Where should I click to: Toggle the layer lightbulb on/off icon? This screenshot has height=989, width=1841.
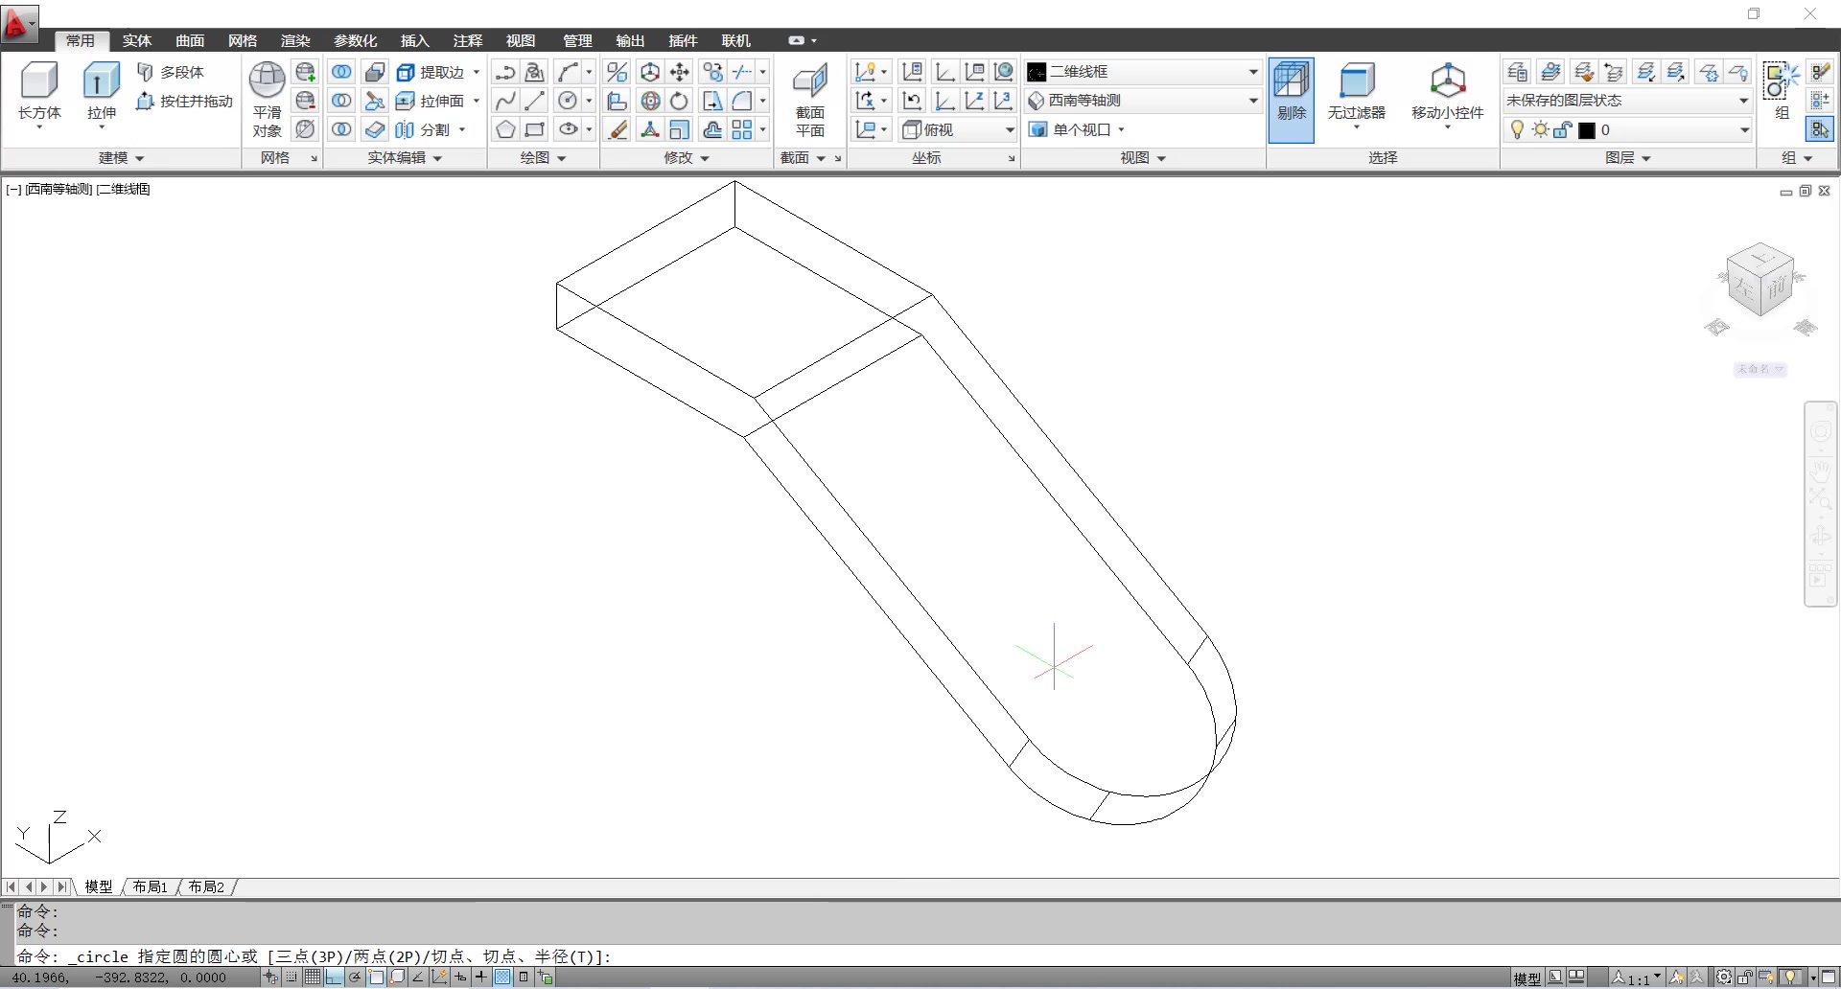(1517, 130)
